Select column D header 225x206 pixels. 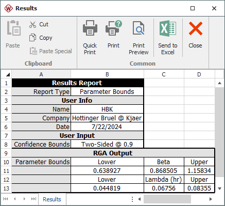coord(199,74)
